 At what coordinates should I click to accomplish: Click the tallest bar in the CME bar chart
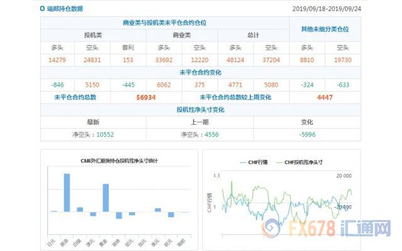click(x=67, y=193)
